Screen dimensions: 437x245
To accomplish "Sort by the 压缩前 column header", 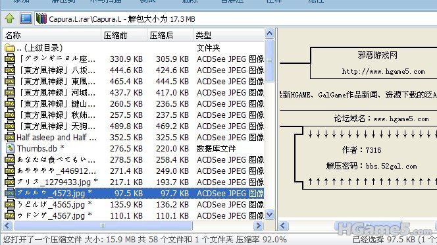I will [x=124, y=35].
